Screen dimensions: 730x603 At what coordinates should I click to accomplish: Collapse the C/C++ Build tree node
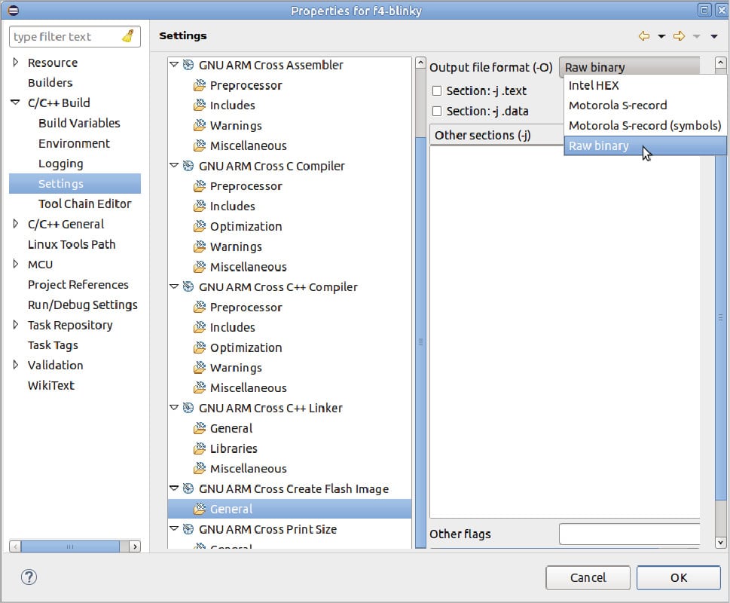(x=16, y=103)
